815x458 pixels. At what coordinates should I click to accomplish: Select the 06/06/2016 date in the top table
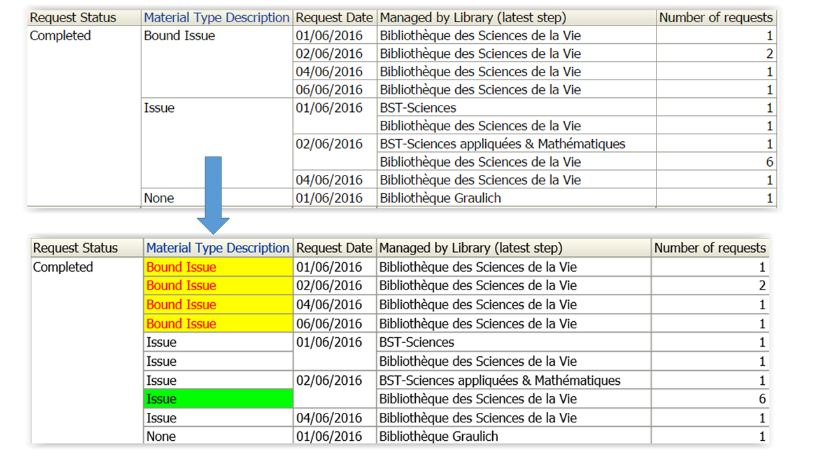pos(335,90)
